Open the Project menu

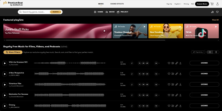click(122, 12)
